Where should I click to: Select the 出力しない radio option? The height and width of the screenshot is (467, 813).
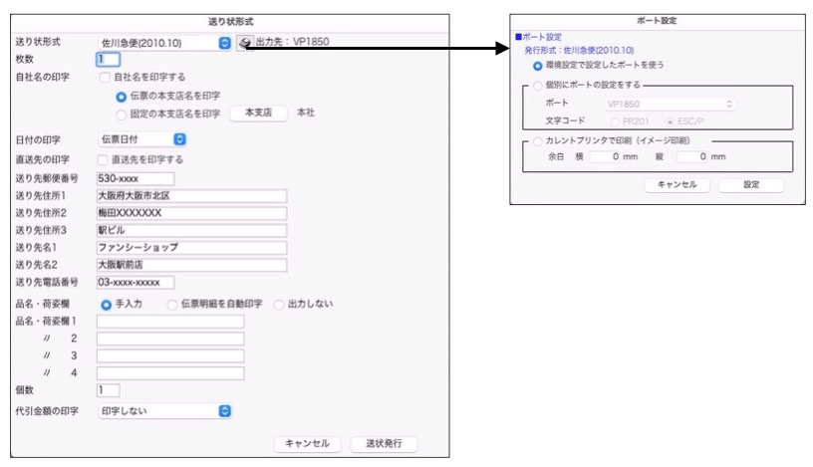[279, 304]
